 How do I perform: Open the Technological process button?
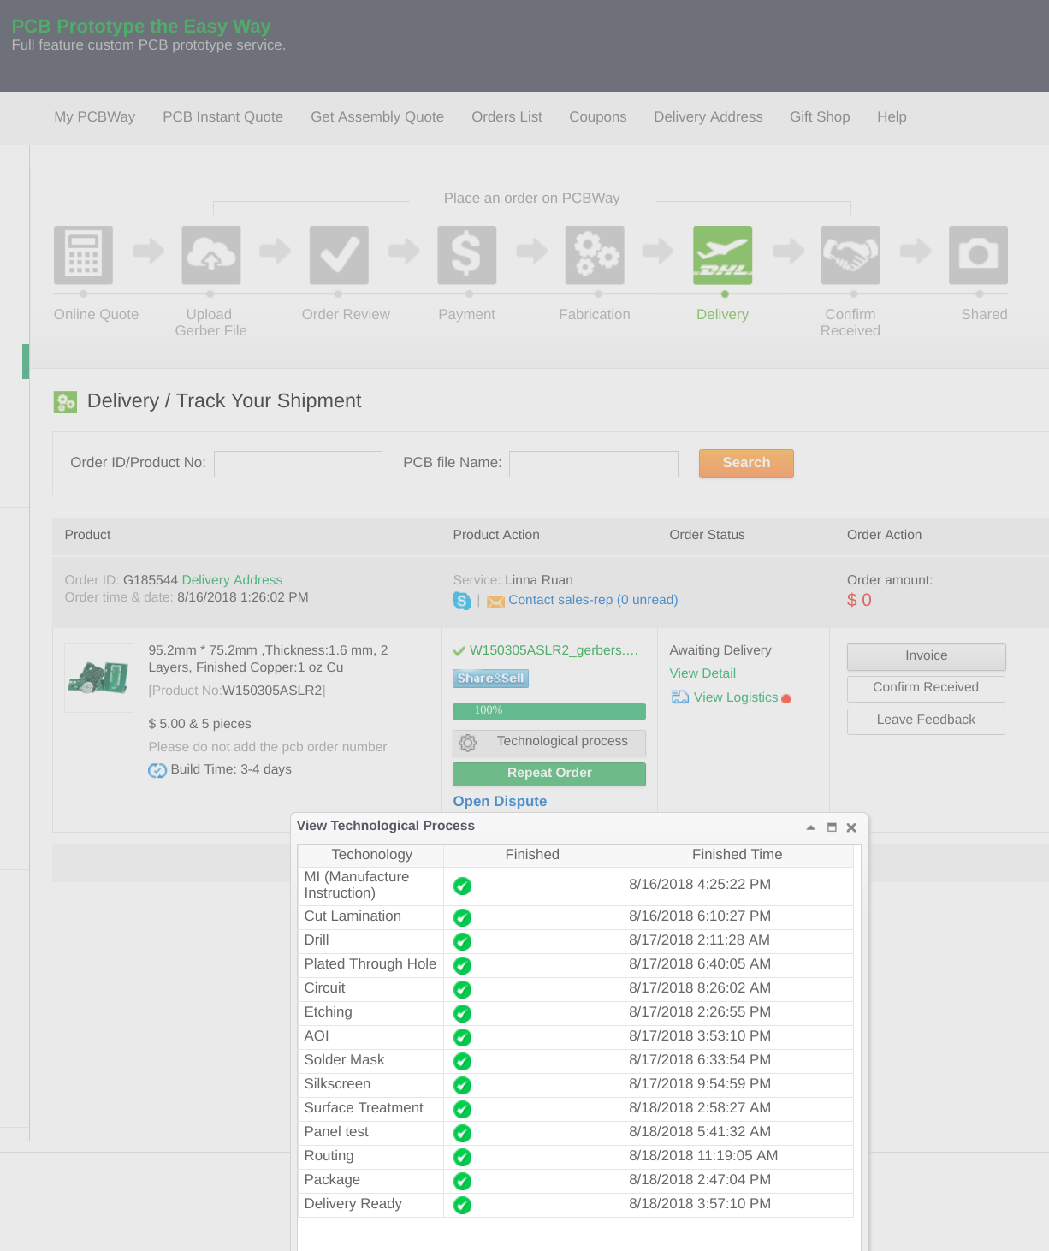point(548,742)
